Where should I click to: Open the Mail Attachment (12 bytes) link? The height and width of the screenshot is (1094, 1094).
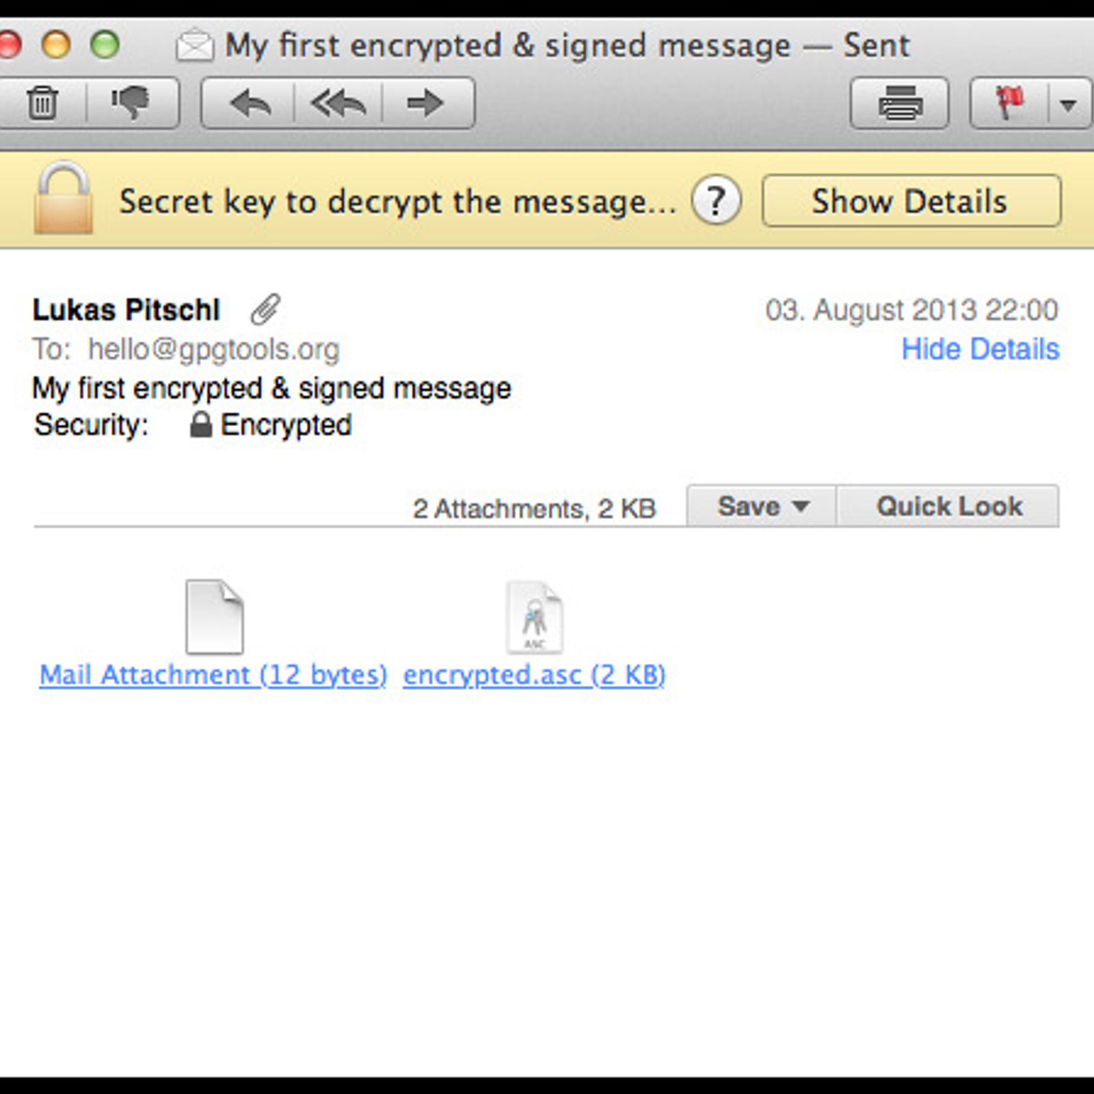213,675
